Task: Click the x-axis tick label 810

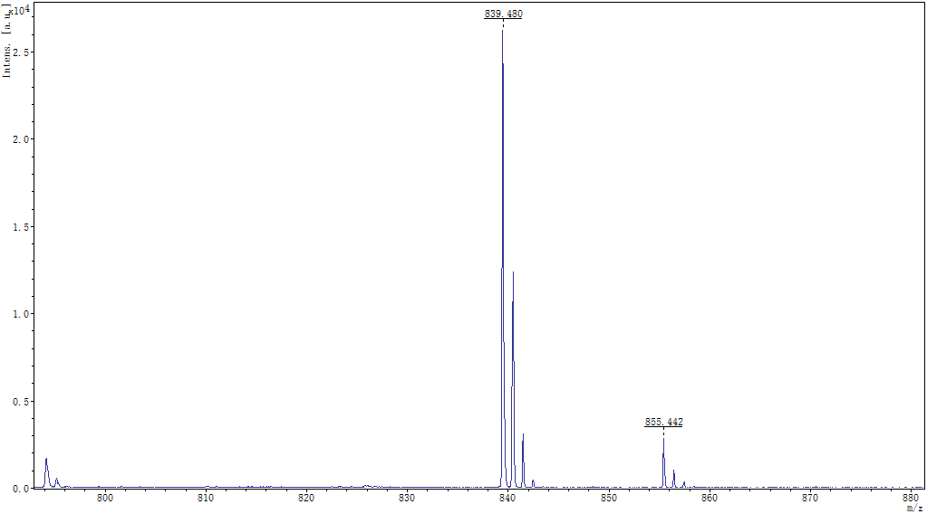Action: (206, 498)
